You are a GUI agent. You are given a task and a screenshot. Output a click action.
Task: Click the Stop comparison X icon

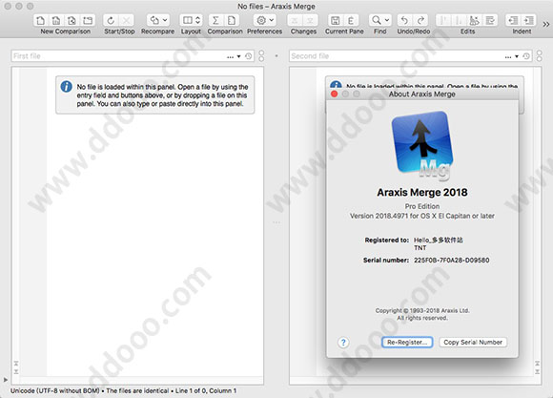(x=127, y=20)
